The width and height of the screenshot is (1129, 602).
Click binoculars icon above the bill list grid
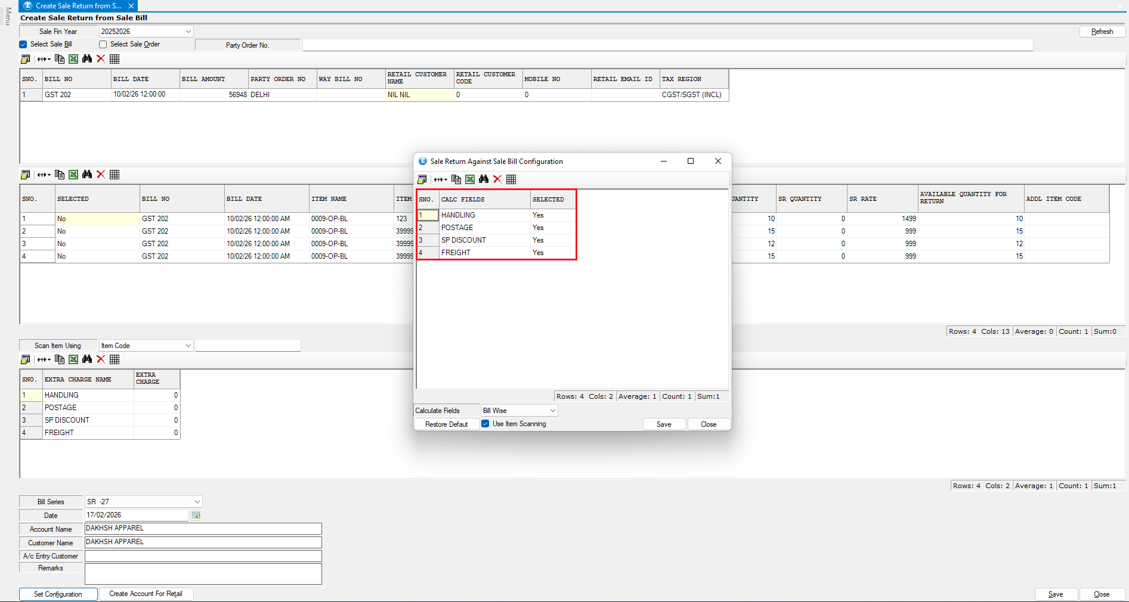click(87, 59)
